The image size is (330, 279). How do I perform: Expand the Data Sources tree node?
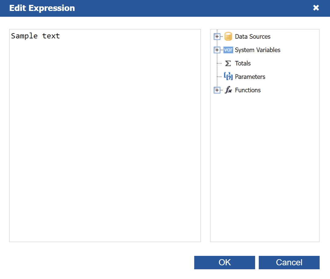[217, 37]
